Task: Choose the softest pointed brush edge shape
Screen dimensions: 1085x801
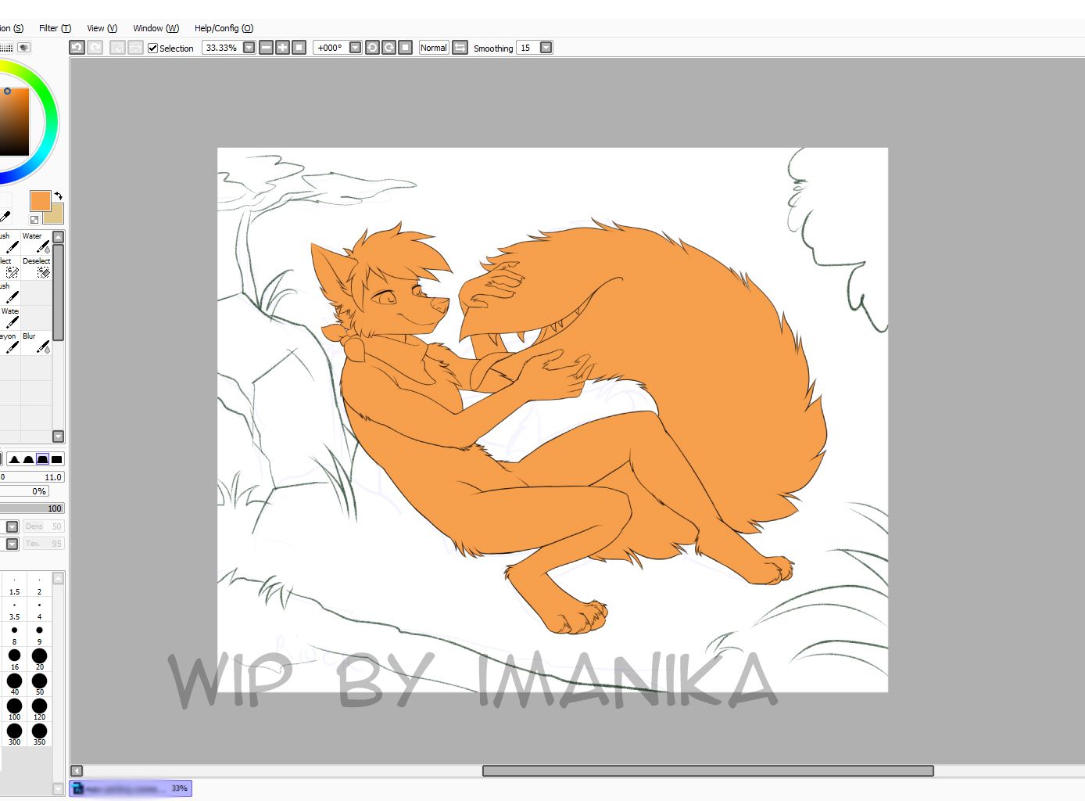Action: pos(14,459)
